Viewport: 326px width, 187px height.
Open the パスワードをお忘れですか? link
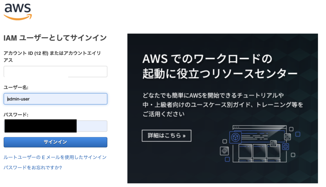33,168
